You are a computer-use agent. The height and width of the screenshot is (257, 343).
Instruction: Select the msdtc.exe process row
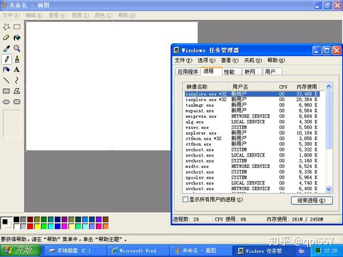coord(252,167)
